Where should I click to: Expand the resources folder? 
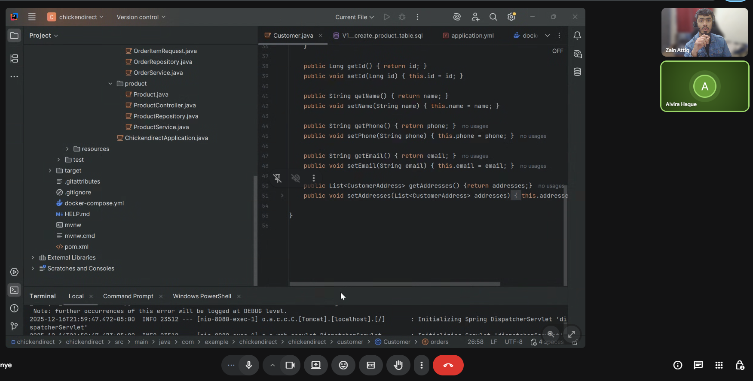[67, 149]
